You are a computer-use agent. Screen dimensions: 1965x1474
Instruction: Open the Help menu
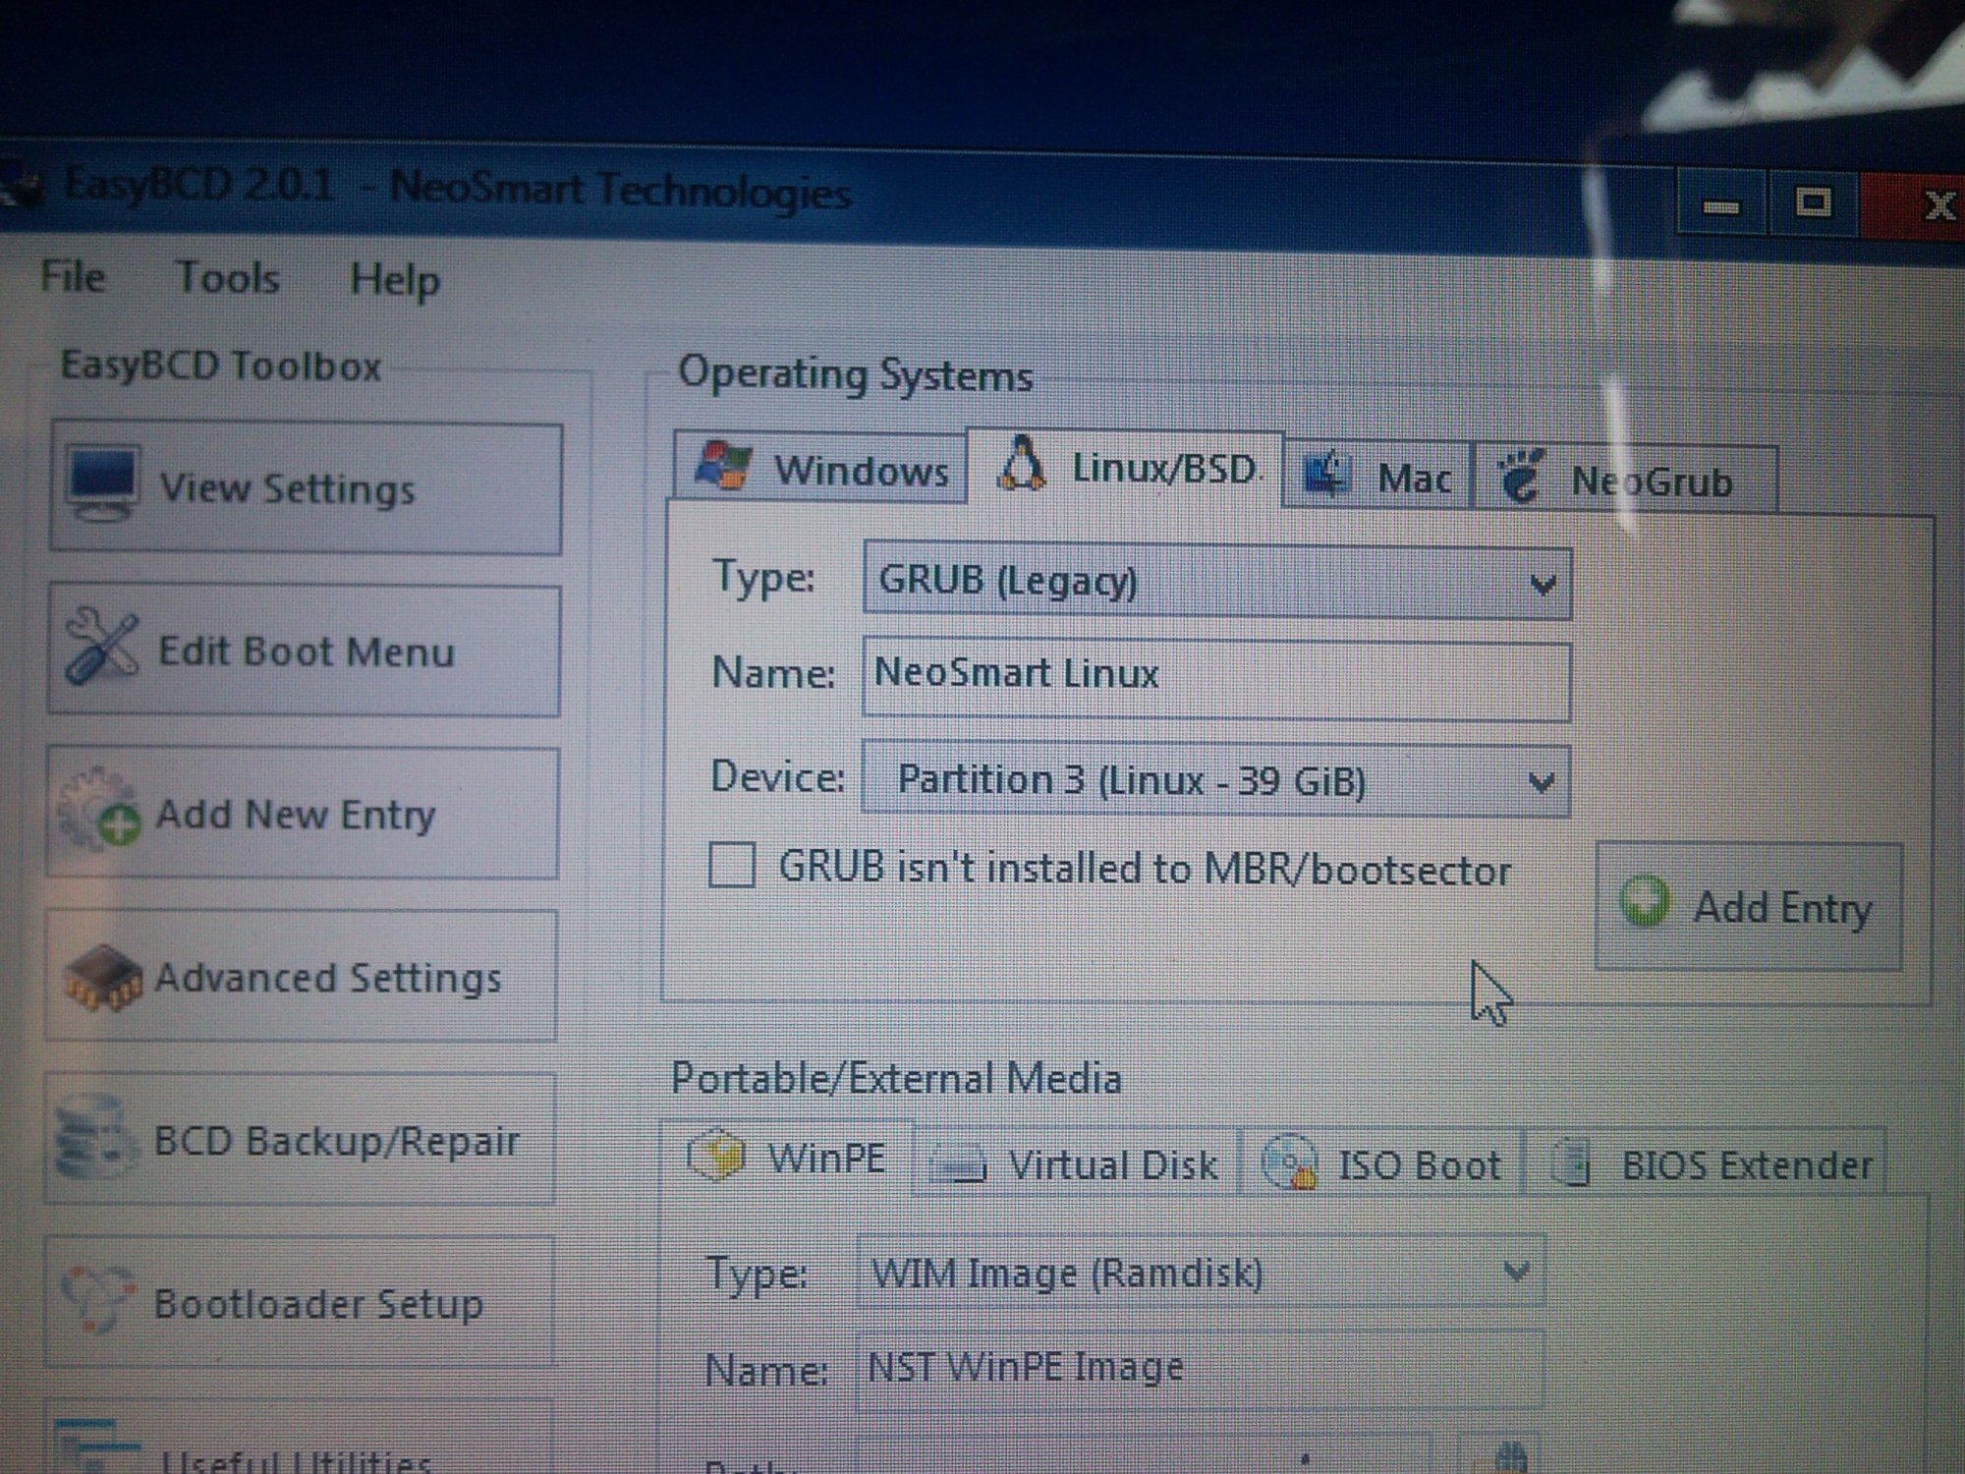pos(395,280)
